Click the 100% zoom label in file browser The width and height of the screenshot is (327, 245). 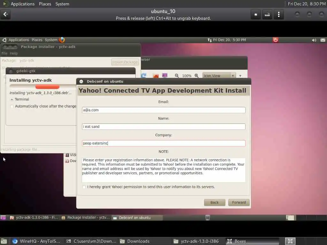click(186, 76)
